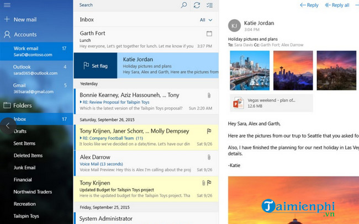Click the Reply button
Image resolution: width=359 pixels, height=224 pixels.
click(309, 5)
